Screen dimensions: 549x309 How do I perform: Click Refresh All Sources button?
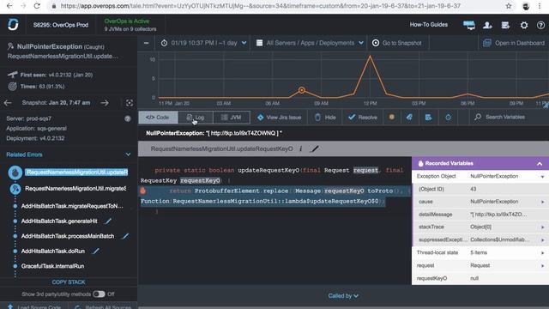point(104,306)
